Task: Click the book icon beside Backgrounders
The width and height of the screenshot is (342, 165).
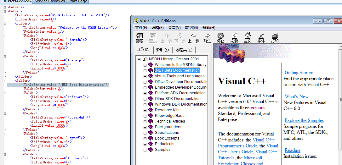Action: click(x=151, y=127)
